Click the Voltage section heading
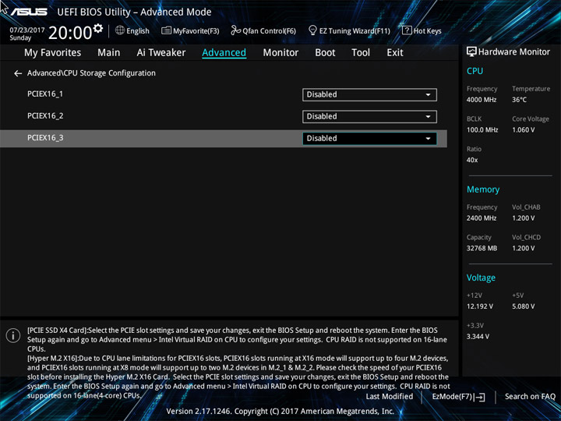This screenshot has height=421, width=561. pyautogui.click(x=481, y=278)
